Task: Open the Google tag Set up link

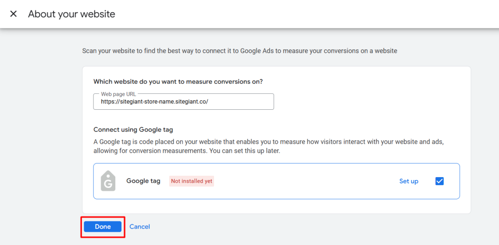Action: [x=408, y=181]
